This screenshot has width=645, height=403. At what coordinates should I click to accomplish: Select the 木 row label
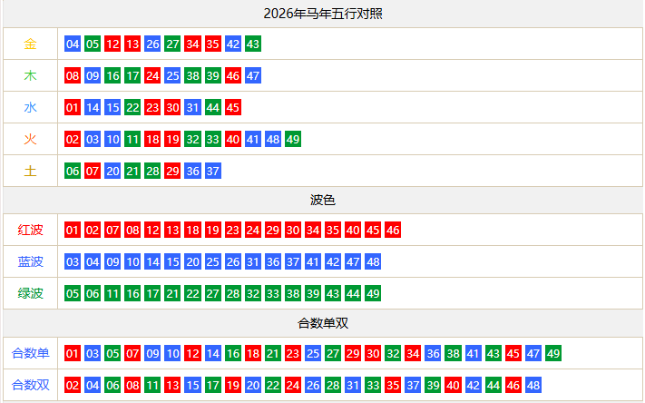pyautogui.click(x=30, y=75)
